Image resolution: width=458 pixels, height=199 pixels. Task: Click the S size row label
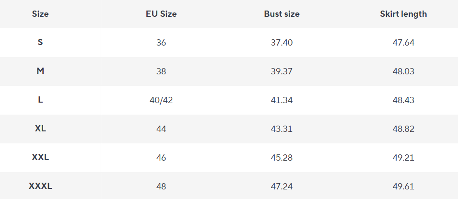40,42
